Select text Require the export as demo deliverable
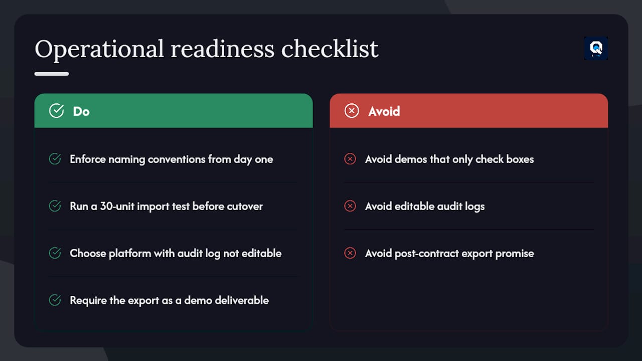 coord(170,300)
